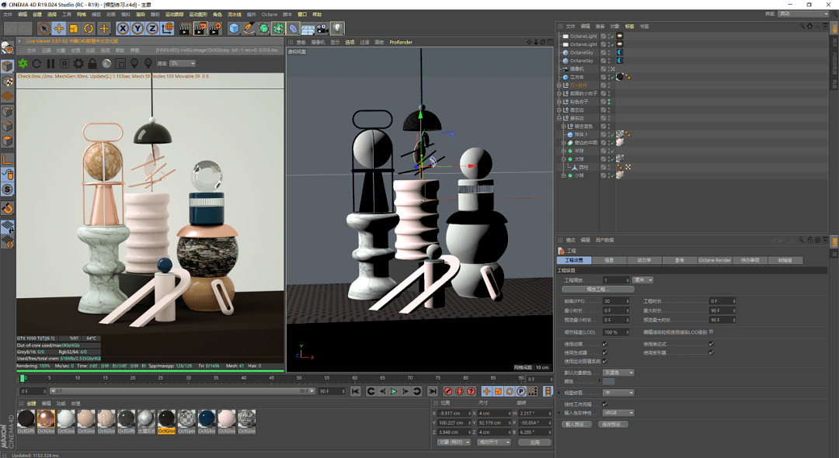Add a camera from the top toolbar
The height and width of the screenshot is (458, 839).
tap(322, 28)
